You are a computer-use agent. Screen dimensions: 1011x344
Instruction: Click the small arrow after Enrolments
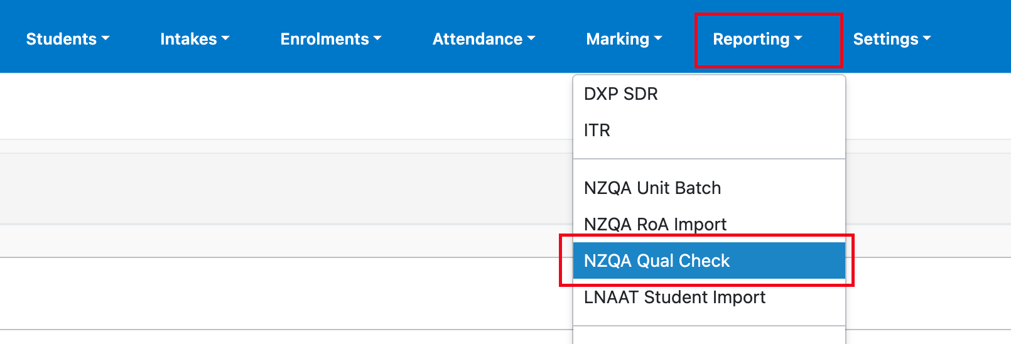[377, 38]
